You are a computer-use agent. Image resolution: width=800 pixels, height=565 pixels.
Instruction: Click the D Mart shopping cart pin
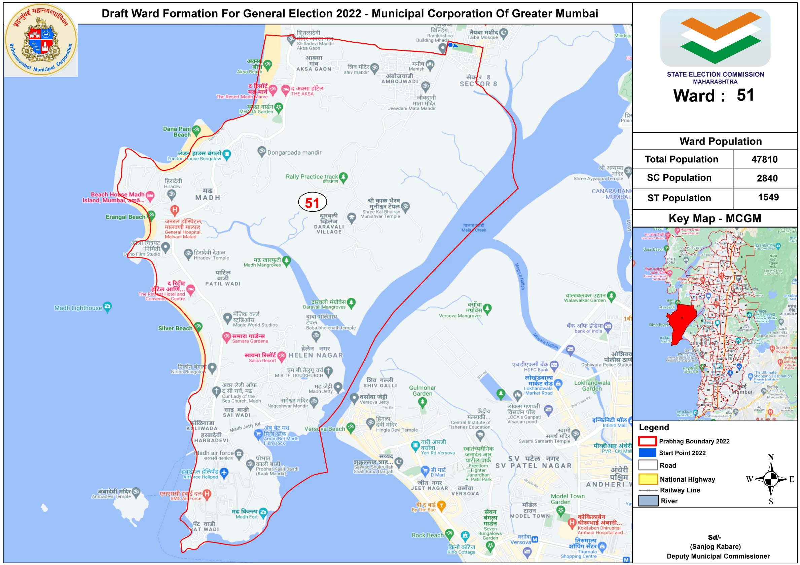(425, 470)
